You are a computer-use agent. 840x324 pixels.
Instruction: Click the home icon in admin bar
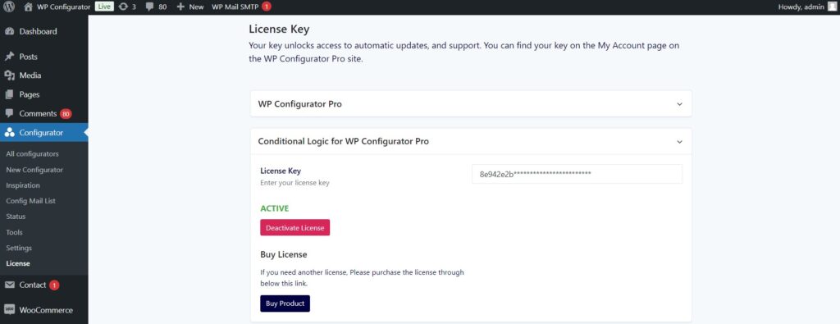tap(29, 7)
